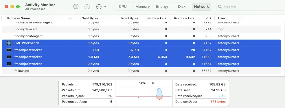Toggle Process Name column sort arrow
Image resolution: width=285 pixels, height=108 pixels.
pos(71,18)
